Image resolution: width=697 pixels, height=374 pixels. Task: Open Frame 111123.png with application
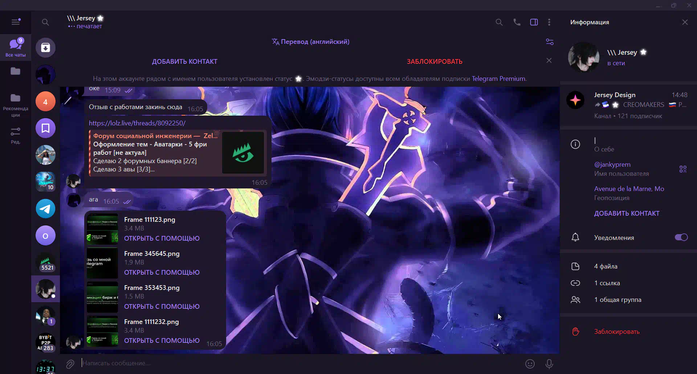(x=162, y=238)
